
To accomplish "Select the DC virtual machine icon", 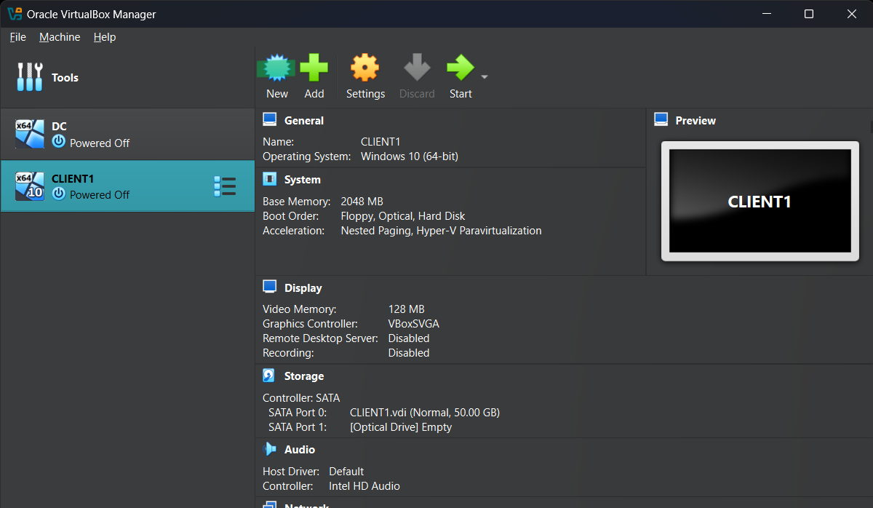I will [x=30, y=134].
